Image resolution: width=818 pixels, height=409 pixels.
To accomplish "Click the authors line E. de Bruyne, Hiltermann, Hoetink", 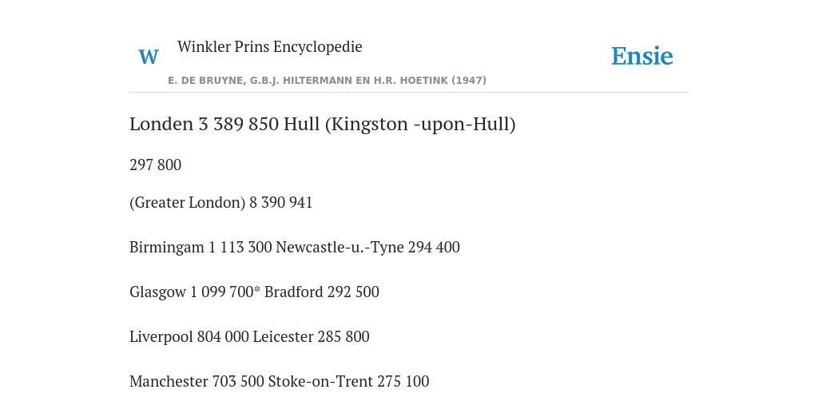I will (327, 81).
